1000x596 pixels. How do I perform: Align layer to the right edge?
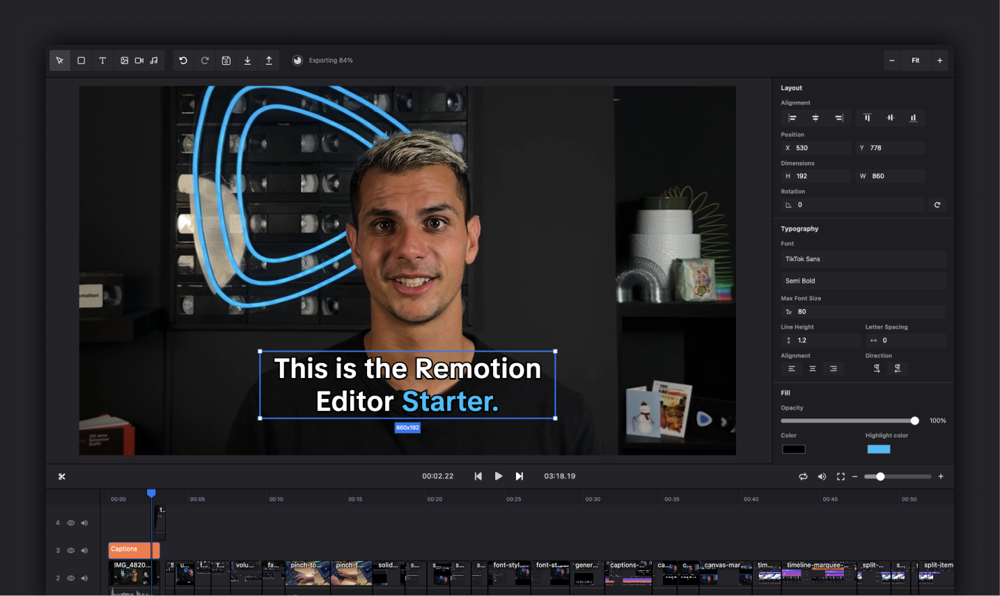coord(839,118)
